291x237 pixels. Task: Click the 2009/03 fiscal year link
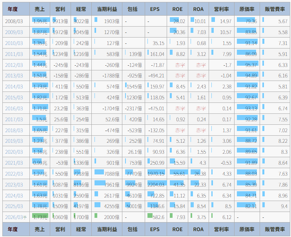coord(14,32)
